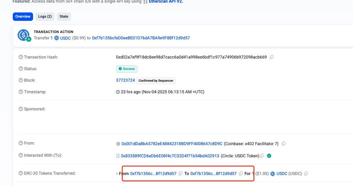Copy the From address
The height and width of the screenshot is (186, 353).
283,143
